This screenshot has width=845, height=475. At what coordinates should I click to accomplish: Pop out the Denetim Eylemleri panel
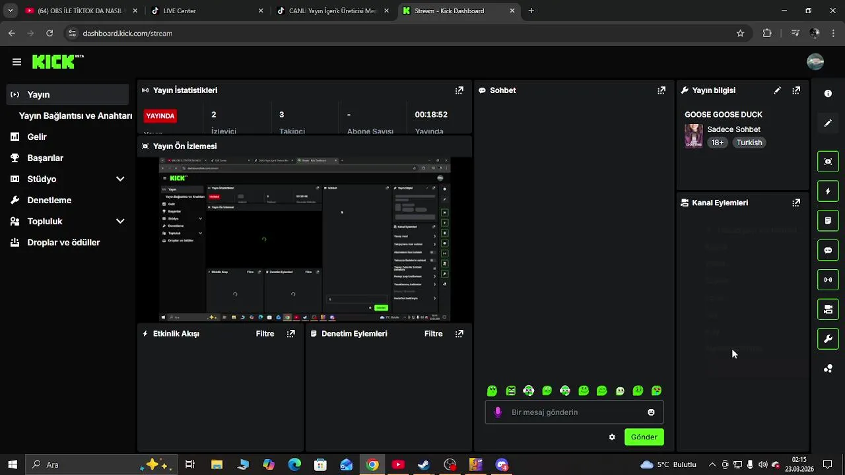tap(459, 334)
